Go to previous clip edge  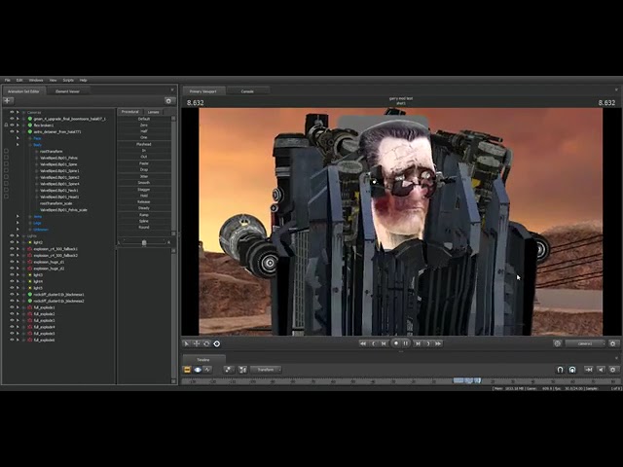click(x=384, y=343)
